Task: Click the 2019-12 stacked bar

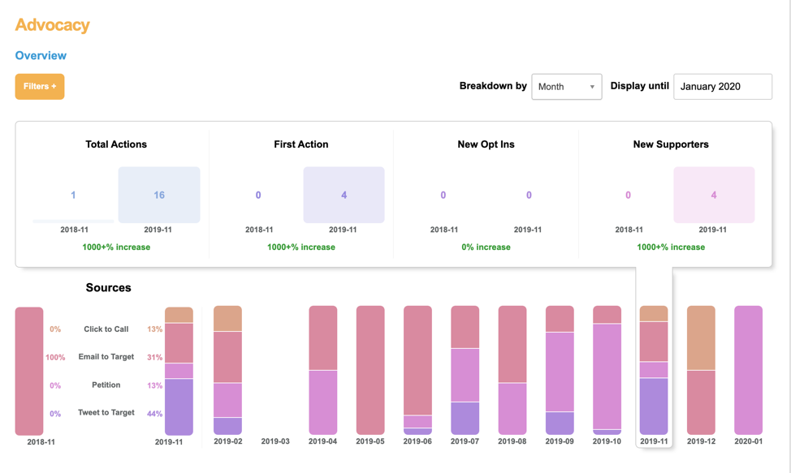Action: [x=701, y=370]
